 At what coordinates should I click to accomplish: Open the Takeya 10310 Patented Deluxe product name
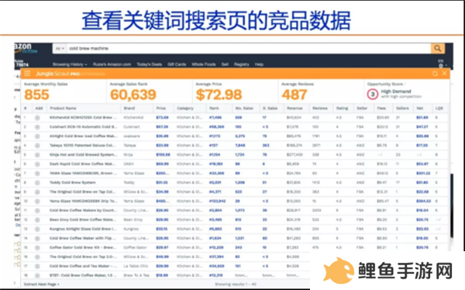pyautogui.click(x=82, y=146)
